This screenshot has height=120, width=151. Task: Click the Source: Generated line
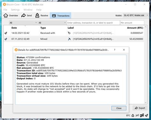[x=27, y=63]
